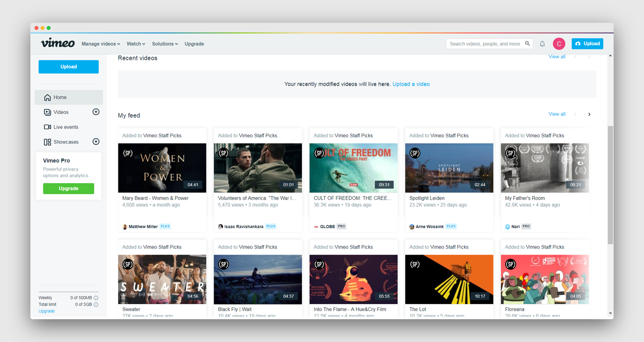Image resolution: width=644 pixels, height=342 pixels.
Task: Click the GLOBE channel avatar icon
Action: click(316, 227)
